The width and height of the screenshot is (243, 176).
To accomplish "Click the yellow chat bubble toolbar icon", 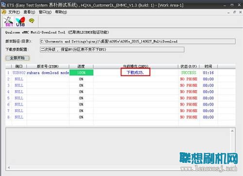I will coord(32,20).
